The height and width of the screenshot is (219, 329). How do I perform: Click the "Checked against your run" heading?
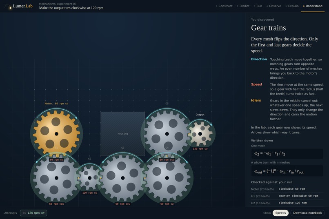[x=271, y=182]
